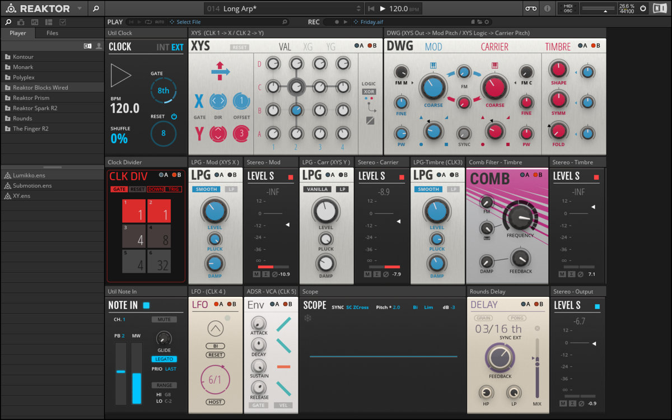Open the Submotion.ens ensemble
672x420 pixels.
point(32,185)
